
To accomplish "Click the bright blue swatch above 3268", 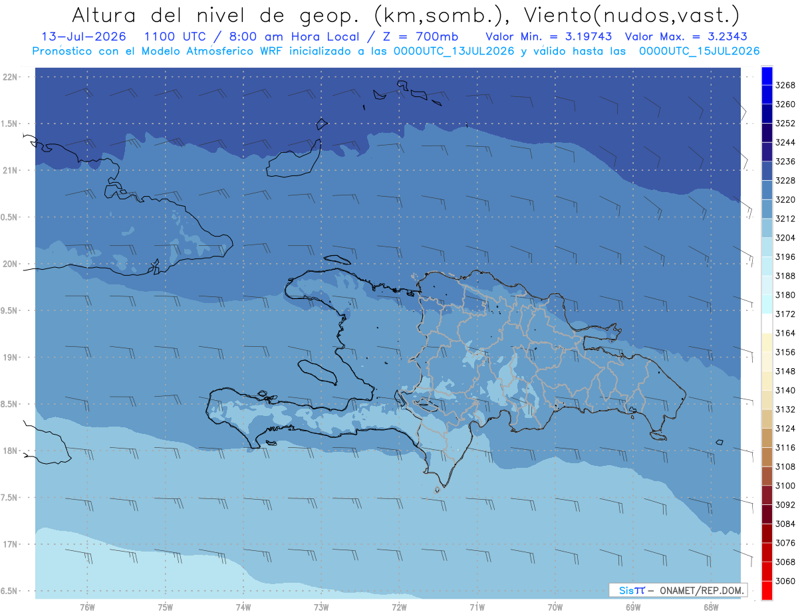I will 766,75.
